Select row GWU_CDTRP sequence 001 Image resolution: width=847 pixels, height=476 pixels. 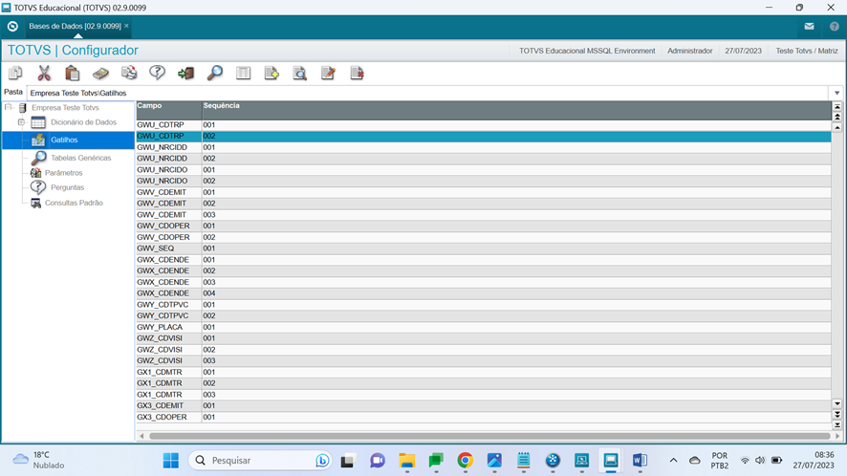point(484,125)
